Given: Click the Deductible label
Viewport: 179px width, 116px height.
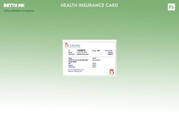Looking at the screenshot, I should [72, 67].
